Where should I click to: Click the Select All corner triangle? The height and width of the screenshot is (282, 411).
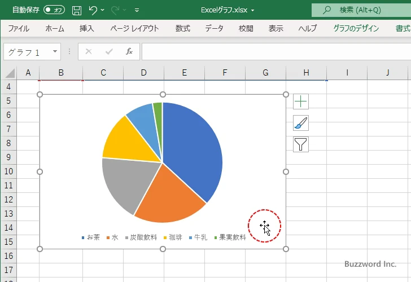(x=10, y=73)
